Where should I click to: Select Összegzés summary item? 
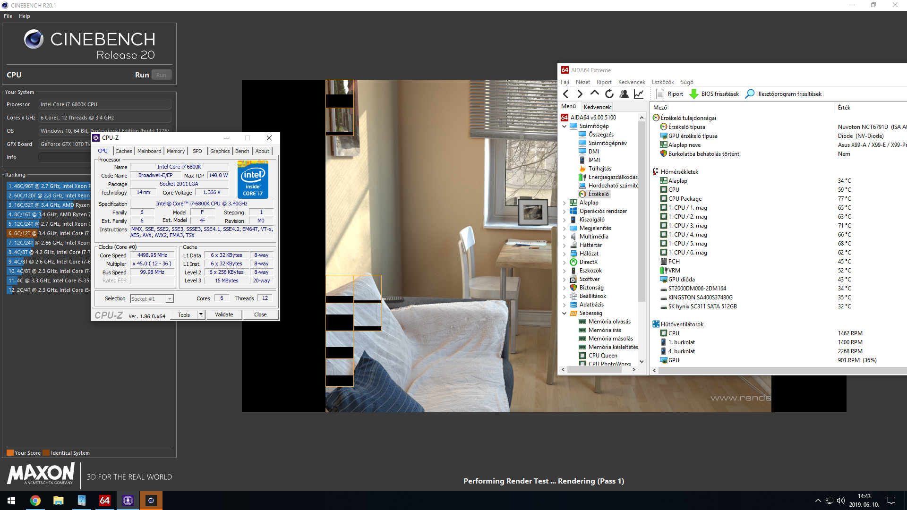tap(596, 135)
